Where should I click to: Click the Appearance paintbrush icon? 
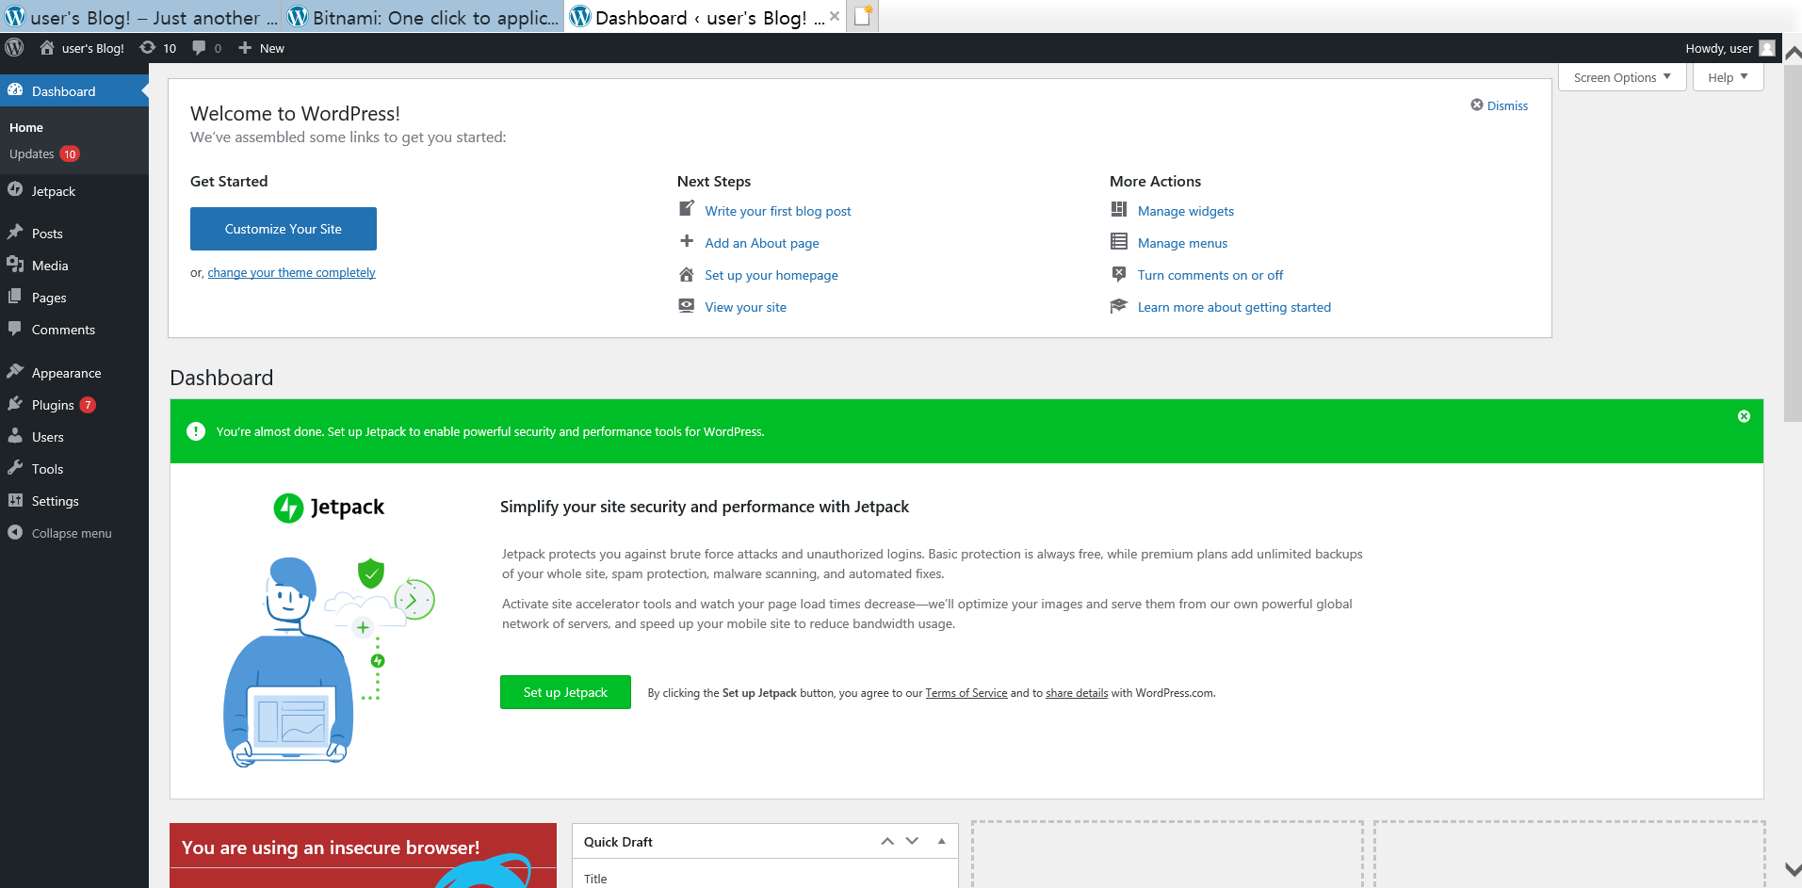(x=15, y=372)
